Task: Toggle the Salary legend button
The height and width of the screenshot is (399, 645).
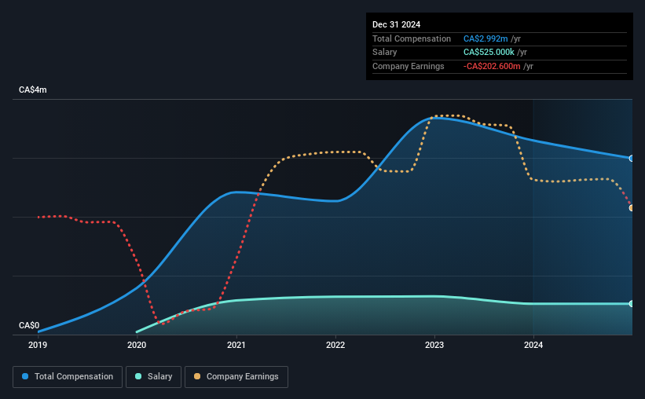Action: coord(153,377)
